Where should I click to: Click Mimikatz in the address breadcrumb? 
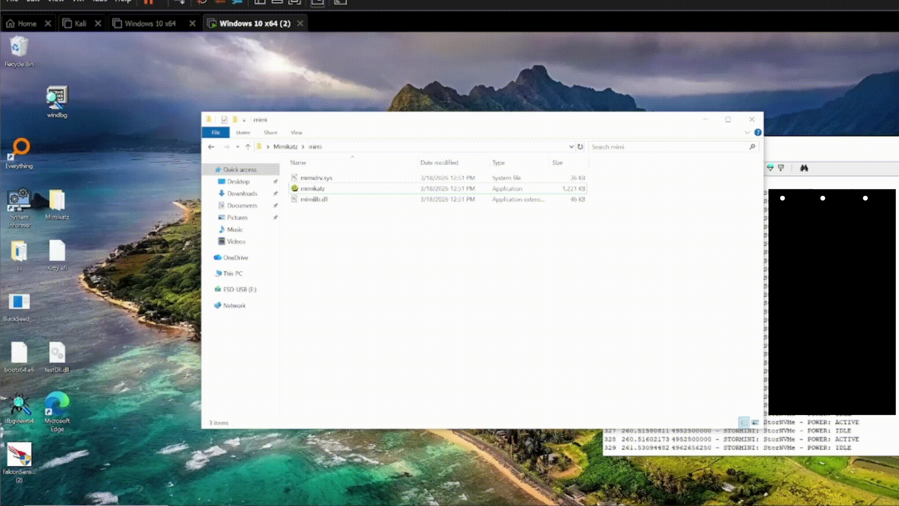point(285,147)
